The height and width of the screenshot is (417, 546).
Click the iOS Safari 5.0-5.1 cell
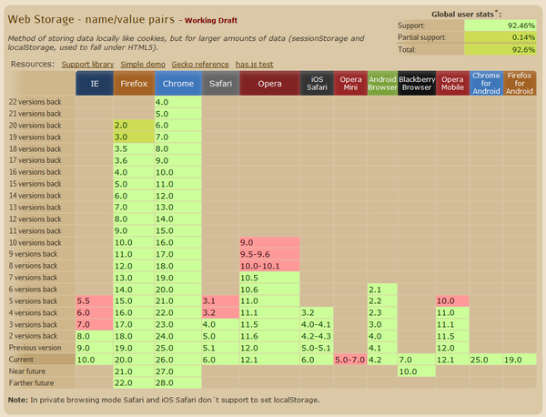click(x=317, y=348)
